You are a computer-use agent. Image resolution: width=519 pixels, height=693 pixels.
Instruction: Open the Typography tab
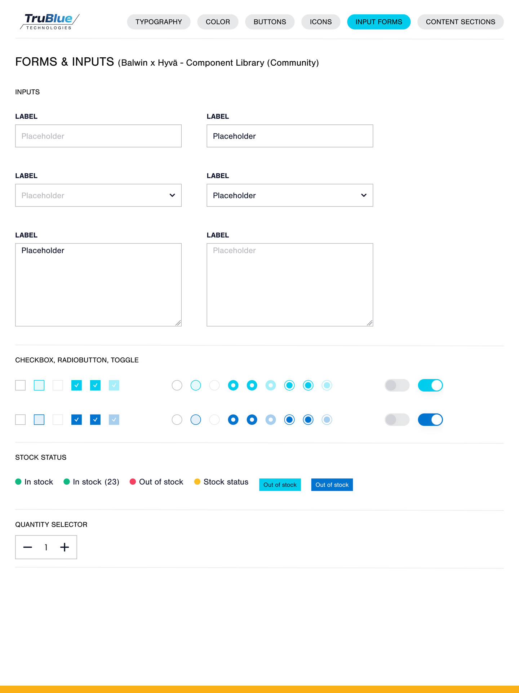pyautogui.click(x=159, y=22)
